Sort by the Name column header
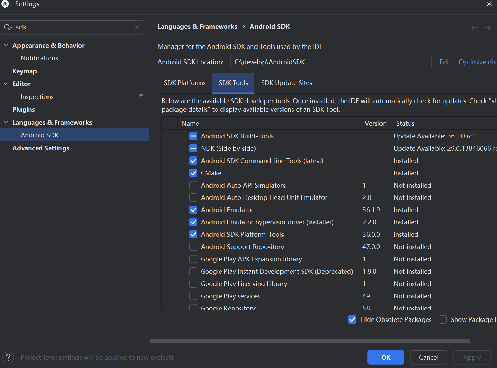This screenshot has height=368, width=497. coord(269,123)
